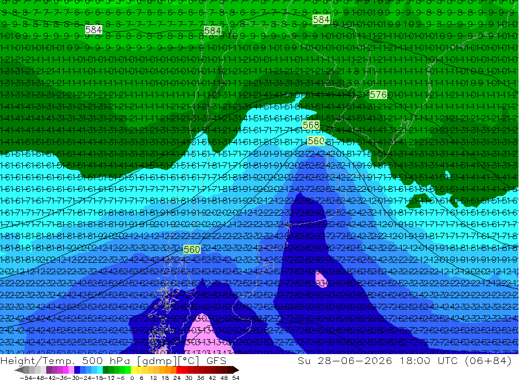Select the white-background 584 contour label
This screenshot has height=380, width=519.
tap(93, 30)
